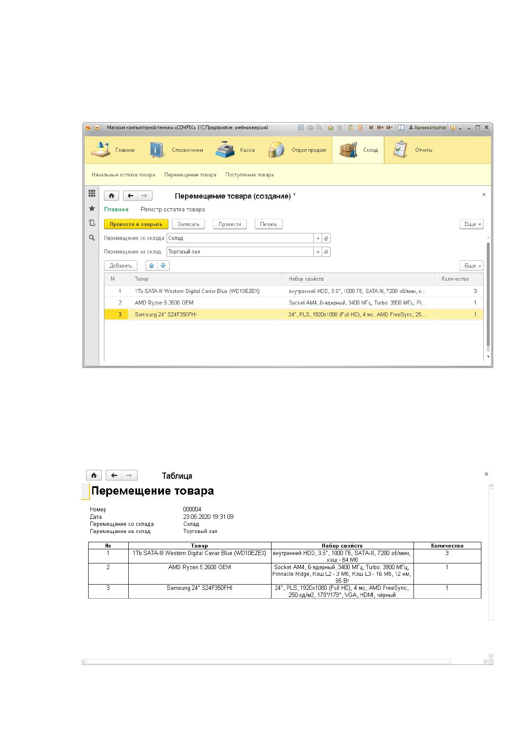Go forward arrow in the Таблица window
This screenshot has width=525, height=743.
click(x=129, y=475)
